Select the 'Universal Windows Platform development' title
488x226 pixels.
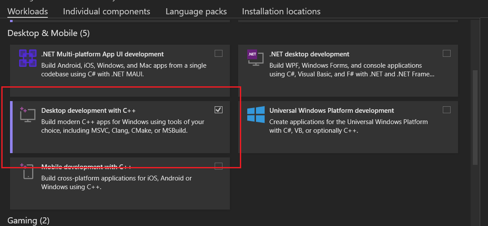(x=332, y=111)
